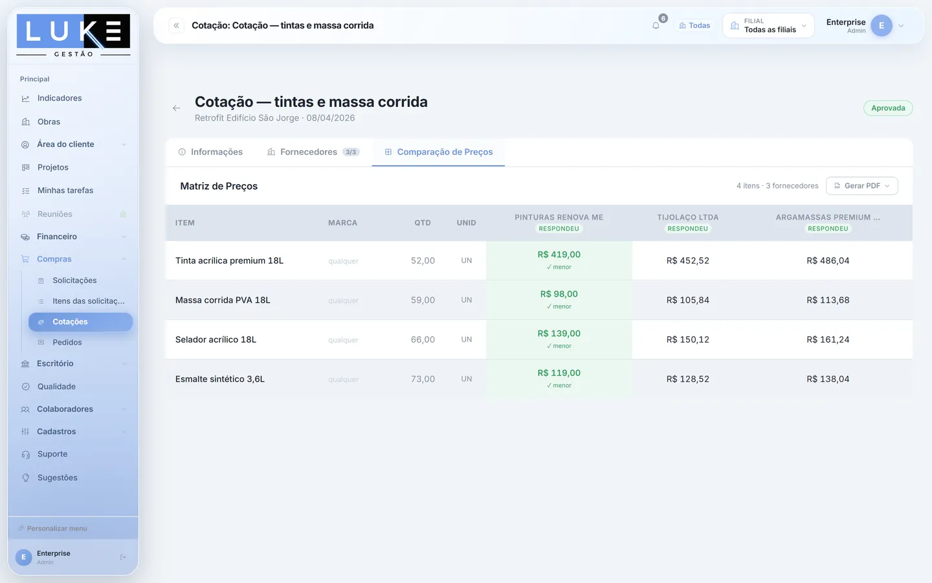Switch to the Fornecedores tab

tap(313, 152)
